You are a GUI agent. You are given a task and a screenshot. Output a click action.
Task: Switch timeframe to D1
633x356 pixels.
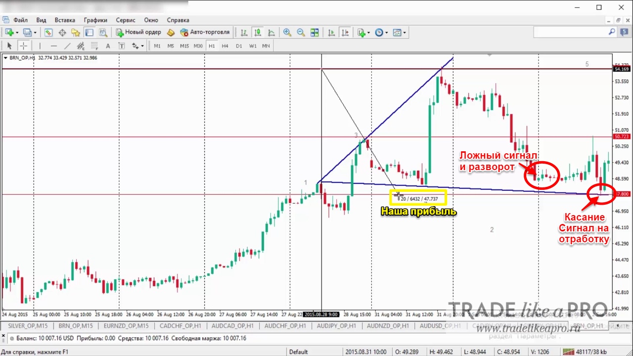click(239, 46)
